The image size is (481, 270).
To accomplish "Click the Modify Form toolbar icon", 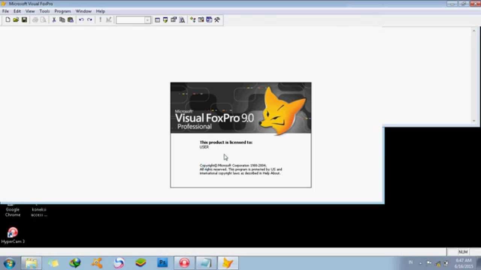I will click(109, 20).
